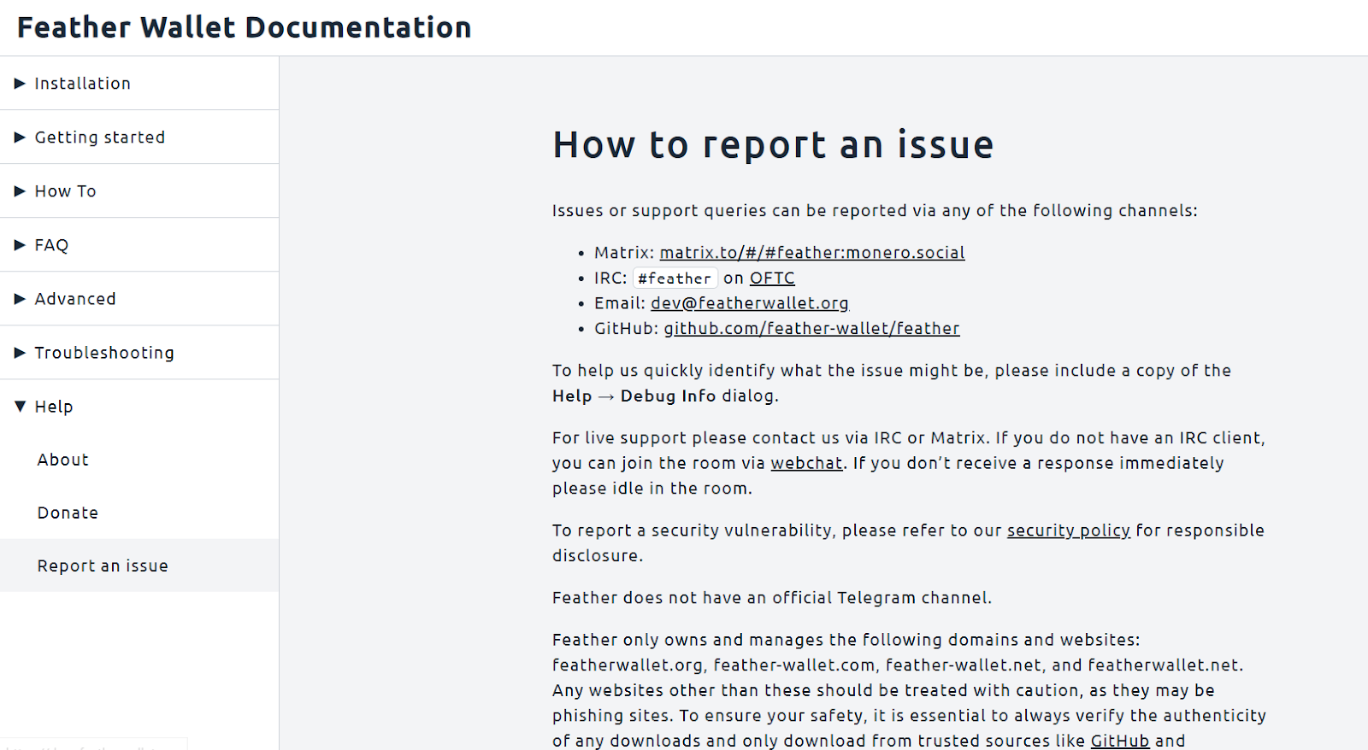Expand the Getting started section

pos(99,138)
